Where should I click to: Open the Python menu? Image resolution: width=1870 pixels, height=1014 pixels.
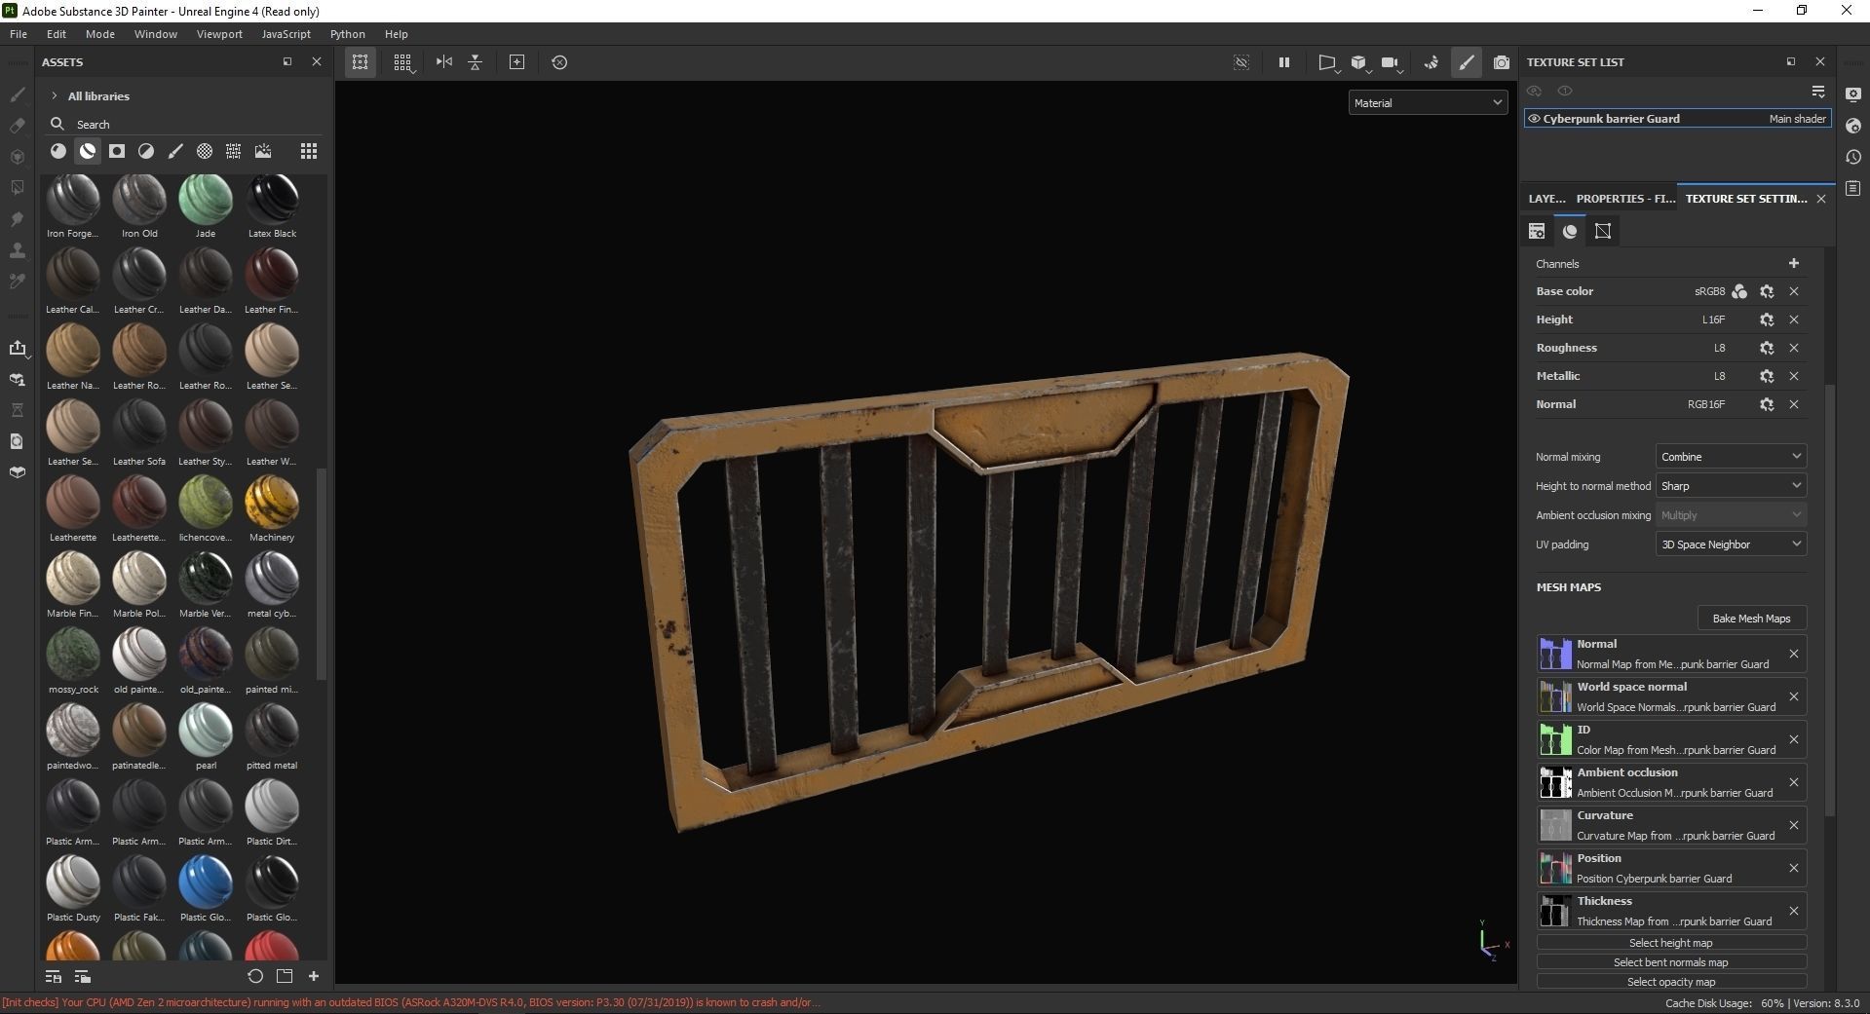coord(347,34)
